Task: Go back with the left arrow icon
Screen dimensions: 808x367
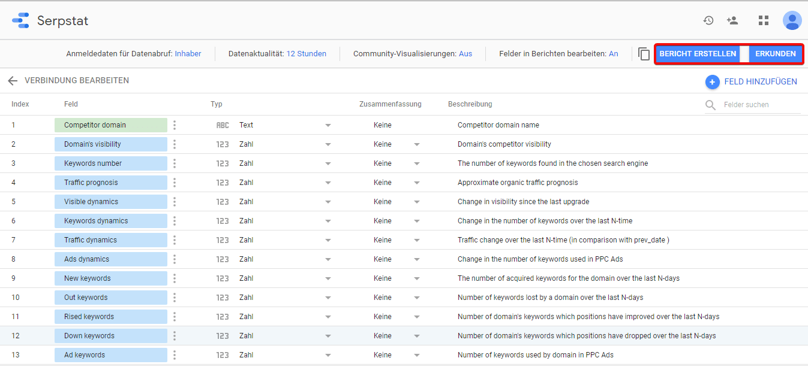Action: (x=13, y=81)
